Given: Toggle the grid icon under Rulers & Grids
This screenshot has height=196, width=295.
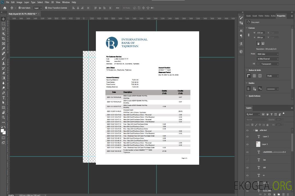Looking at the screenshot, I should pyautogui.click(x=254, y=76).
